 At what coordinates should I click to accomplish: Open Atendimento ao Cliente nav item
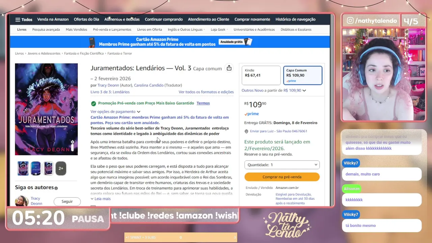[x=209, y=20]
